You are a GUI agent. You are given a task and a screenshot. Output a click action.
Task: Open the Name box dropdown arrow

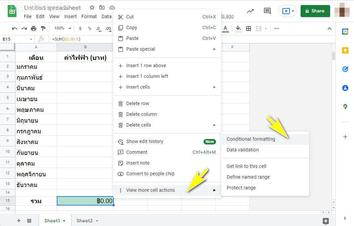pyautogui.click(x=31, y=39)
